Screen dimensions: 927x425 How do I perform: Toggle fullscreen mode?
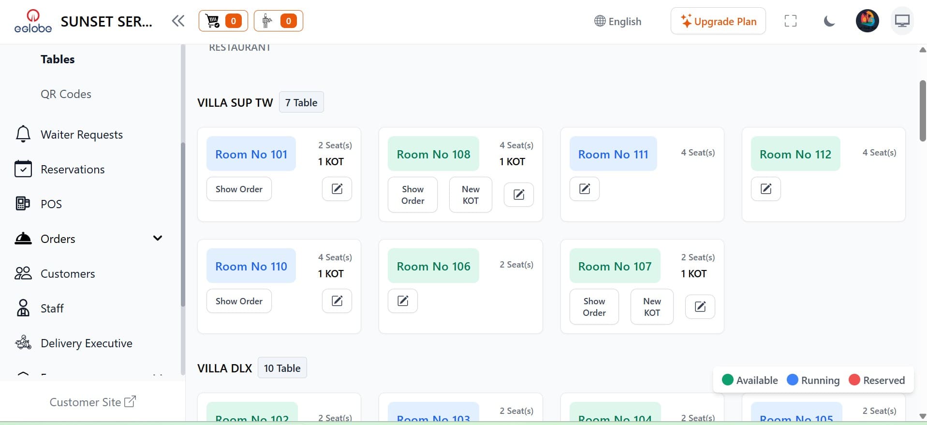click(x=791, y=21)
